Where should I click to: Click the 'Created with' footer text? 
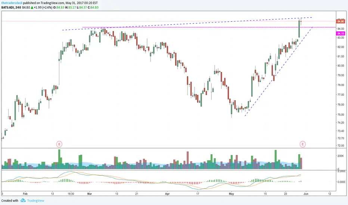coord(10,201)
